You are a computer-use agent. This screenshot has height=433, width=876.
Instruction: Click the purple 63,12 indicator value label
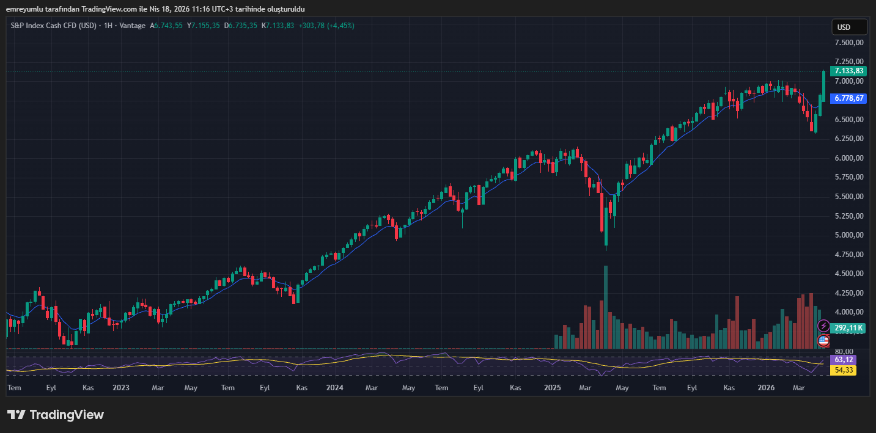(x=843, y=360)
